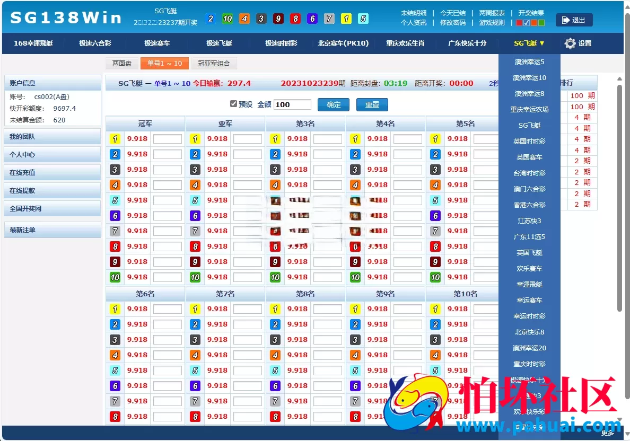Screen dimensions: 630x441
Task: Select number 6 icon in 冠军 column
Action: [x=115, y=216]
